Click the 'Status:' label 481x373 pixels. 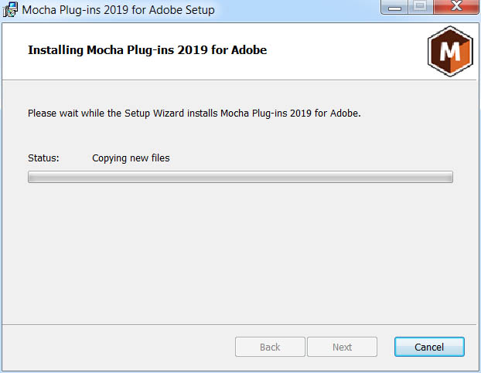(43, 158)
